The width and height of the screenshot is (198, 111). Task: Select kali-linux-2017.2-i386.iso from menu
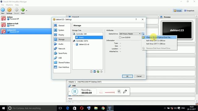point(159,40)
